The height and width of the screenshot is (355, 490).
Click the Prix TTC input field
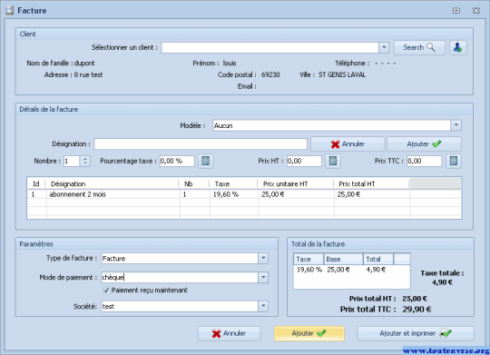coord(424,161)
